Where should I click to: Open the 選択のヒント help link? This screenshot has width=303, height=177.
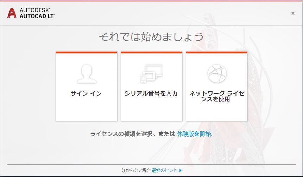pos(164,170)
